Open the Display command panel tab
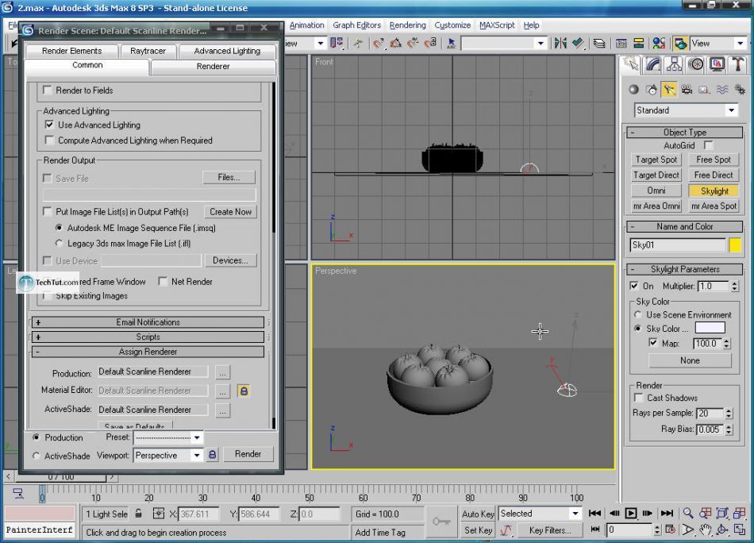The height and width of the screenshot is (543, 754). point(717,64)
